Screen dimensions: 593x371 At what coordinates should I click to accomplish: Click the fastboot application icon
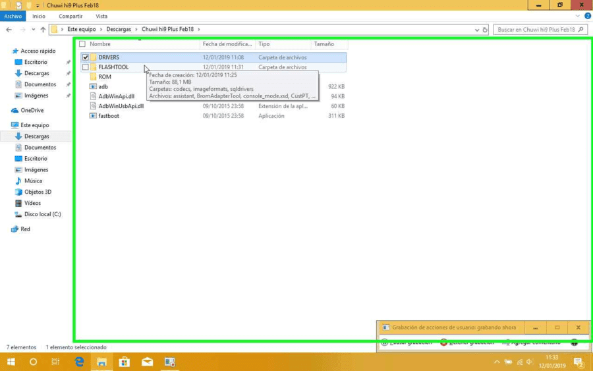click(93, 116)
